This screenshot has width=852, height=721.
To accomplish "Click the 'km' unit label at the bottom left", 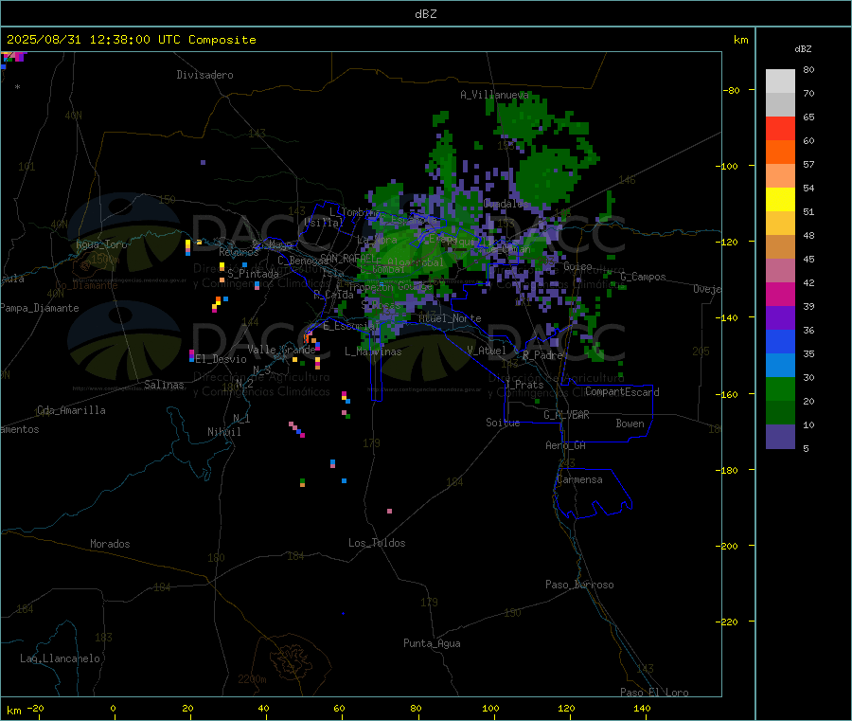I will [x=13, y=711].
